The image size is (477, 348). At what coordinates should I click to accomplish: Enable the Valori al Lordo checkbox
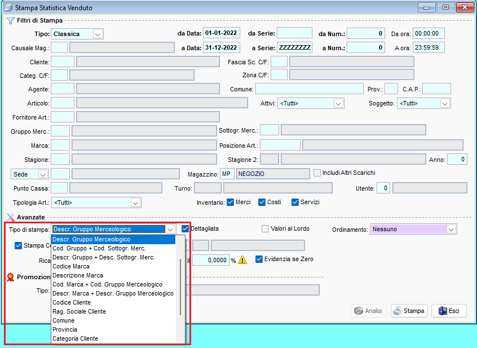(x=265, y=229)
